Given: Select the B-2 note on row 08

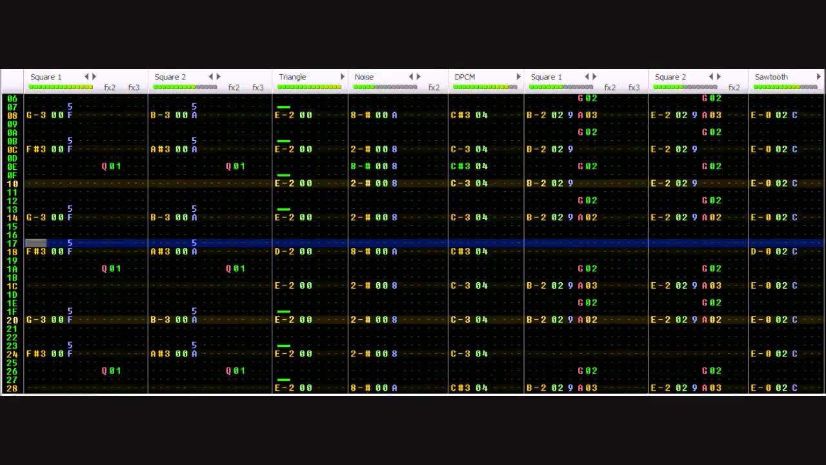Looking at the screenshot, I should point(536,115).
